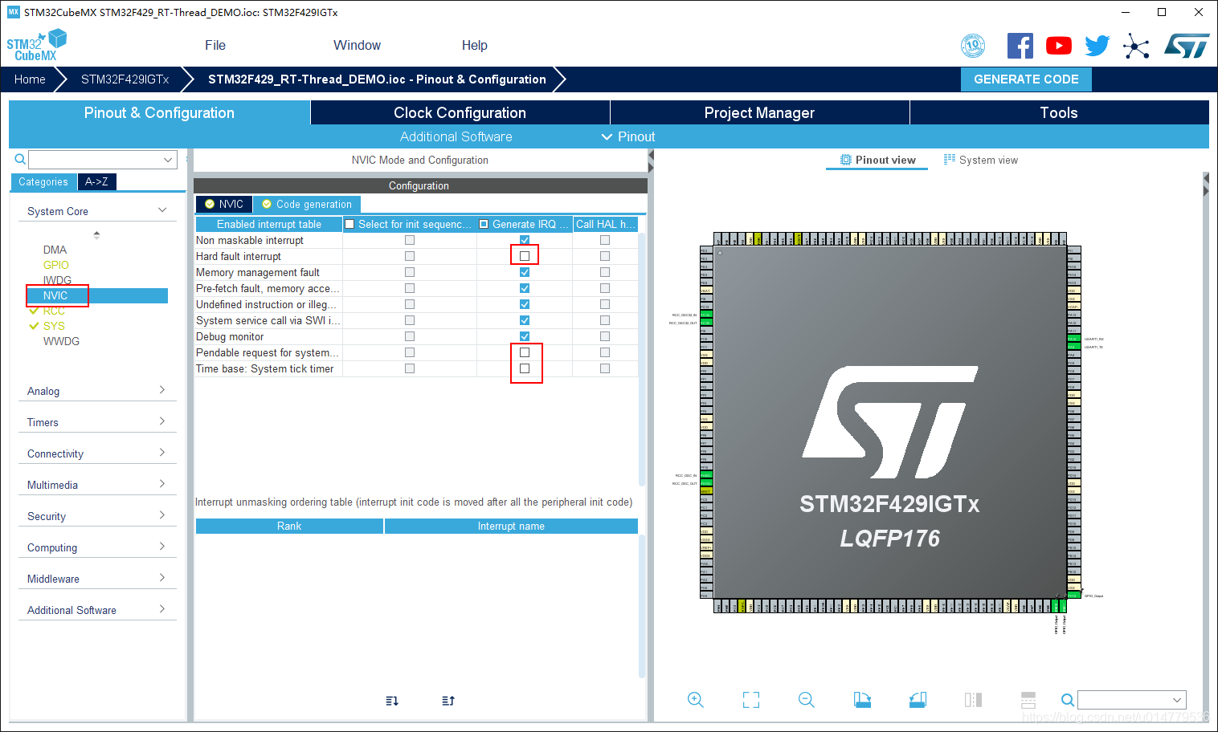
Task: Sort interrupts in ascending order
Action: click(x=392, y=701)
